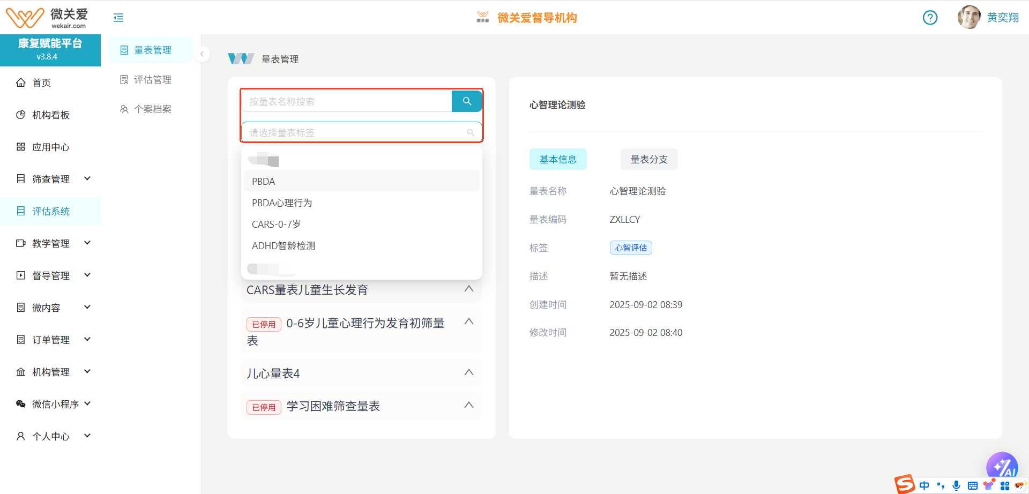Collapse the sidebar with the menu fold icon
The height and width of the screenshot is (494, 1029).
click(118, 18)
